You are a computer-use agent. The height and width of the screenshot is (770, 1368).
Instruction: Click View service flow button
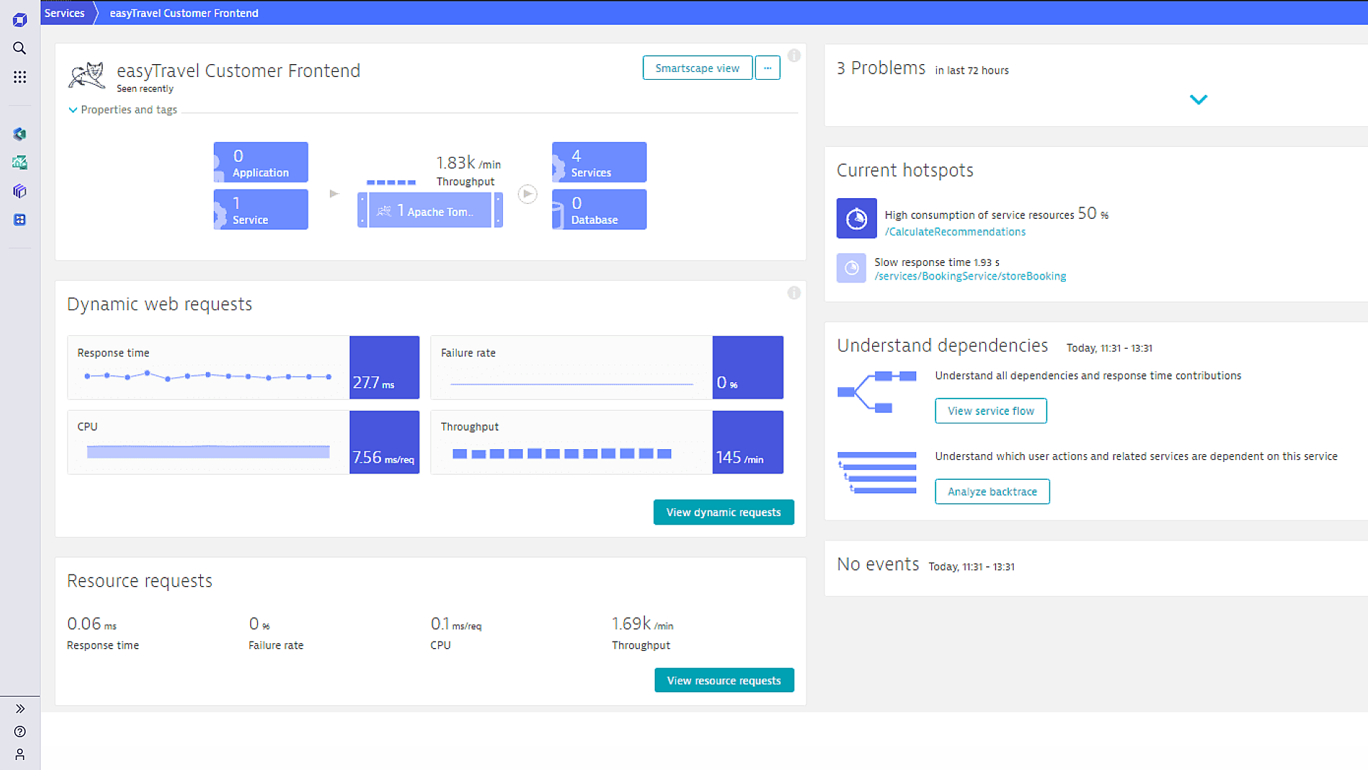click(x=990, y=411)
